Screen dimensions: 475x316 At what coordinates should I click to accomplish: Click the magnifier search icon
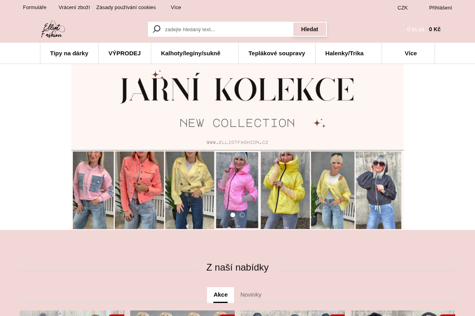[157, 29]
